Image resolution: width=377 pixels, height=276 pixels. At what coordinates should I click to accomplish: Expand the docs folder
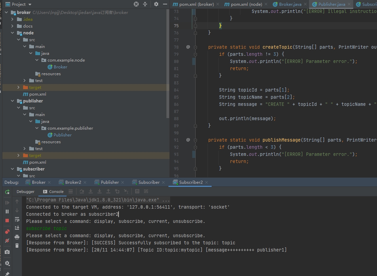click(13, 26)
